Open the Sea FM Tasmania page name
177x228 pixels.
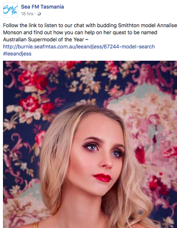43,7
